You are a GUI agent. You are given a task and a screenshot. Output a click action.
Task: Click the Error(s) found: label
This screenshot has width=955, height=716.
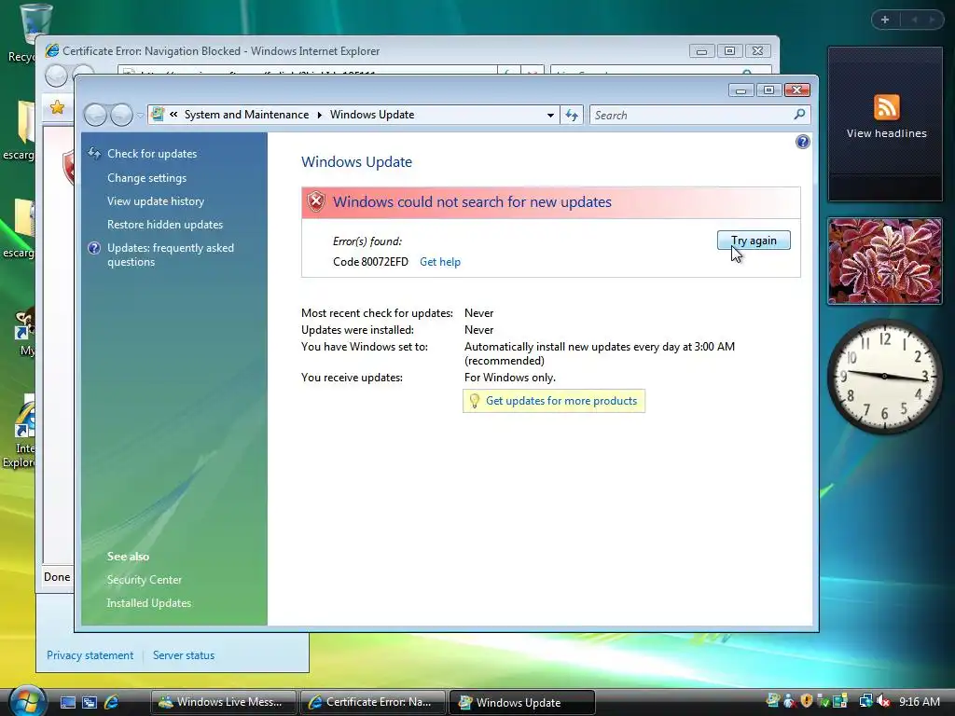(367, 241)
